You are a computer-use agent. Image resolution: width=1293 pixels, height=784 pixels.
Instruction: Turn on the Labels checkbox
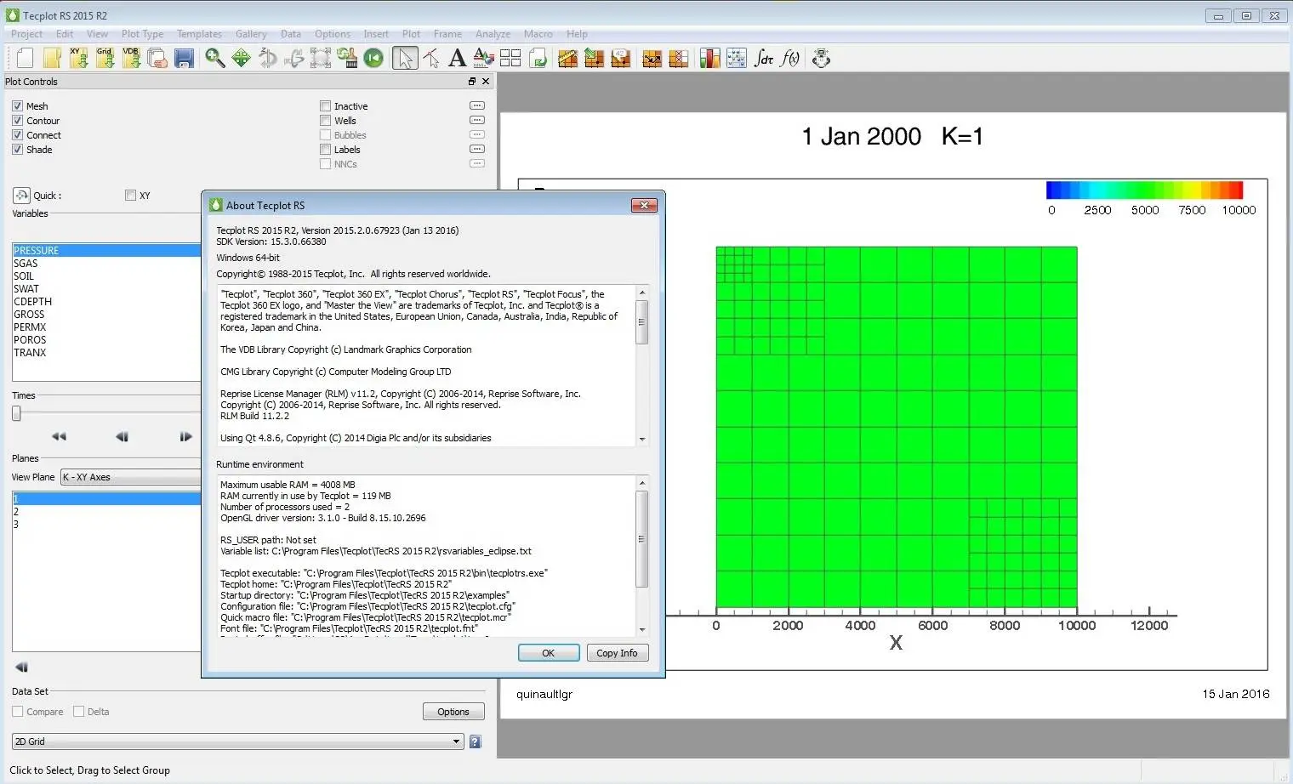325,150
